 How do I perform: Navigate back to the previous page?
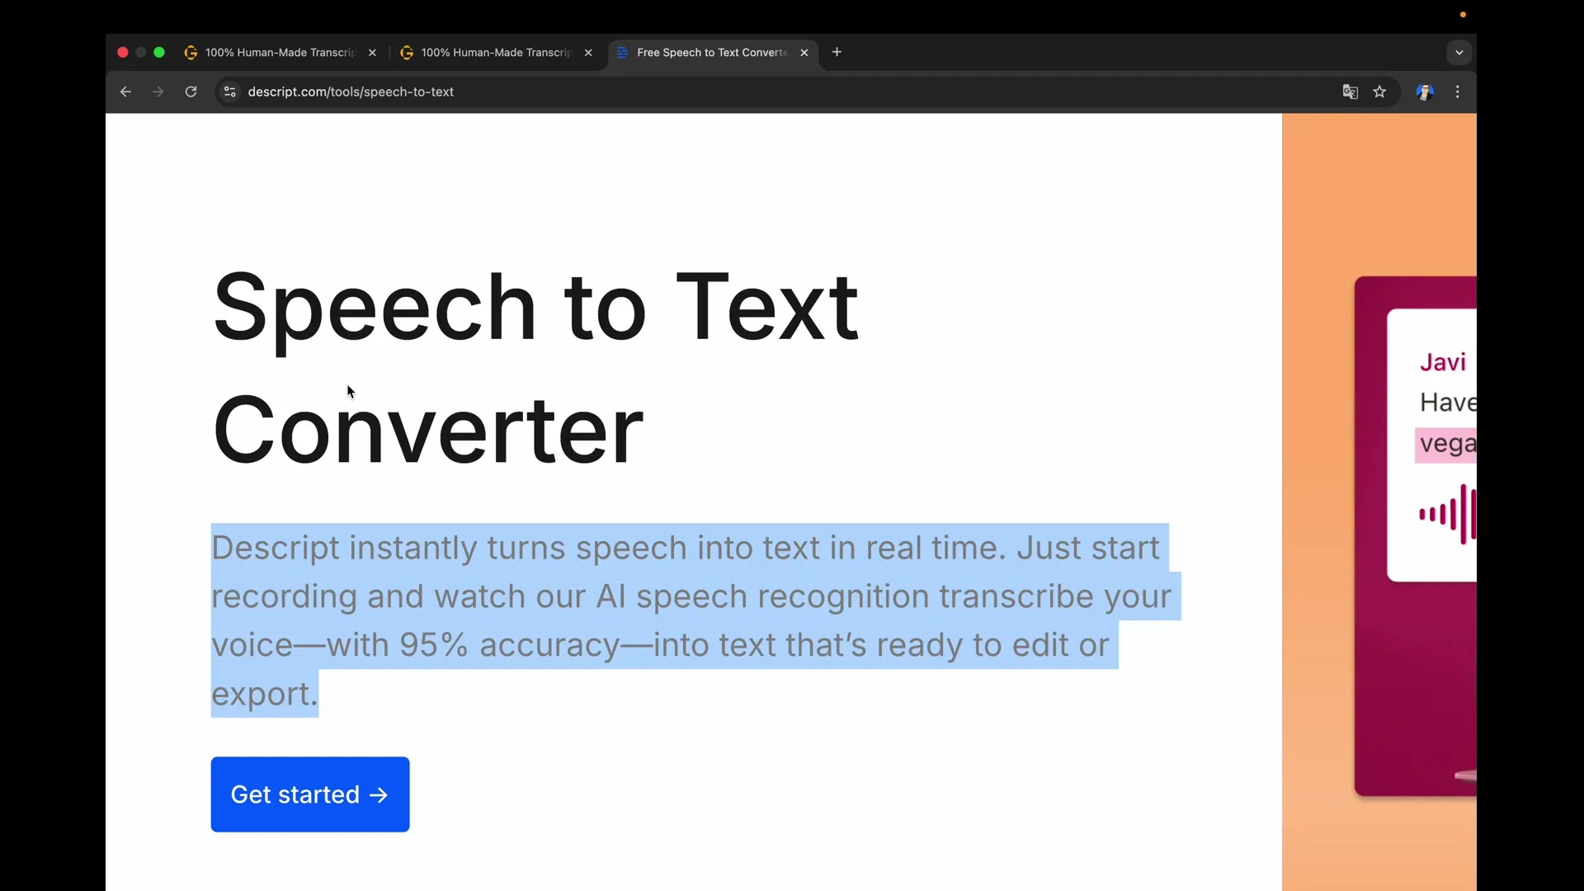tap(125, 92)
